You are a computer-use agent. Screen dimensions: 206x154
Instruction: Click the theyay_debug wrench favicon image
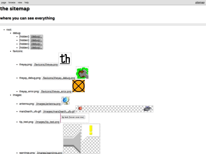tap(82, 73)
